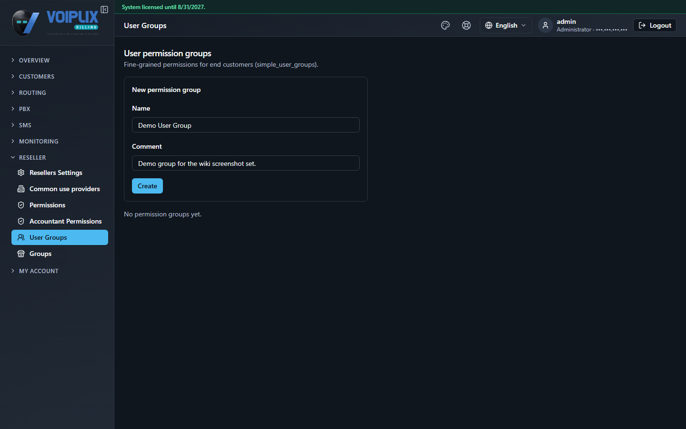Click the User Groups people icon

(x=21, y=237)
